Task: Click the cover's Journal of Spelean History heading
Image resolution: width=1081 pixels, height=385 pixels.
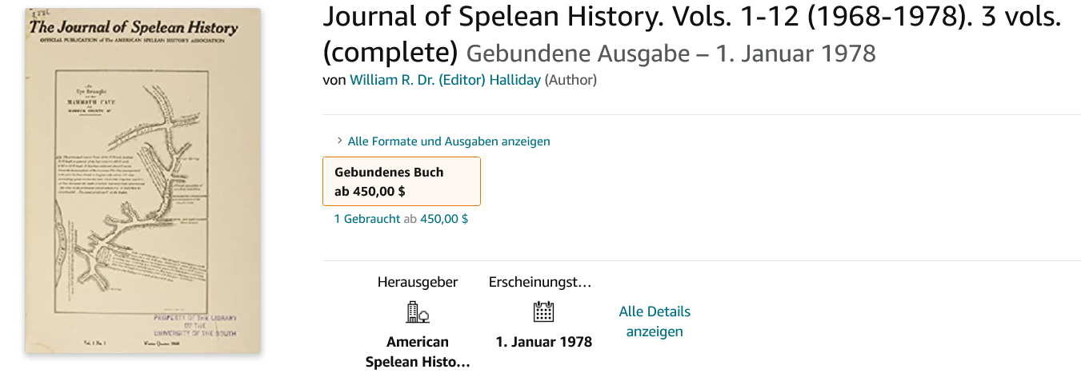Action: [x=134, y=29]
